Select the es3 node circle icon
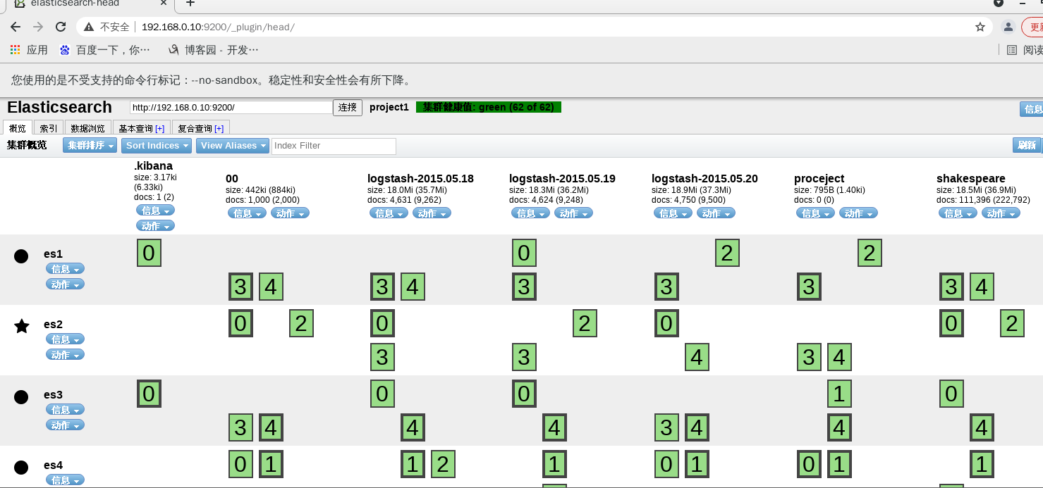 coord(21,396)
